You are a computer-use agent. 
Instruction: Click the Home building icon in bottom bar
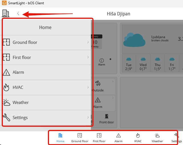pyautogui.click(x=60, y=135)
